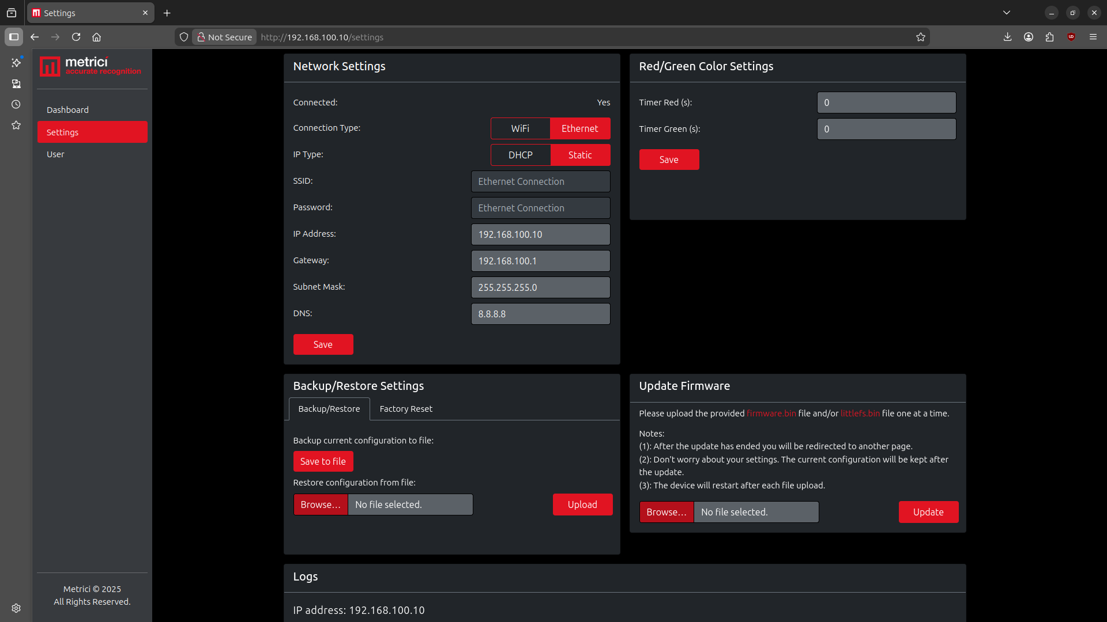Bookmark this page with the star icon
This screenshot has height=622, width=1107.
[x=921, y=37]
